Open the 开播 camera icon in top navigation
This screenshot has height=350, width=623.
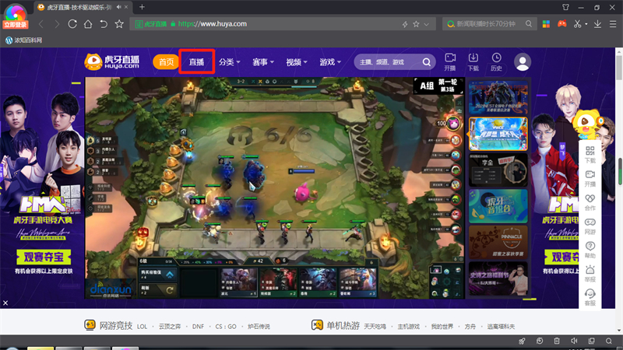[x=450, y=62]
